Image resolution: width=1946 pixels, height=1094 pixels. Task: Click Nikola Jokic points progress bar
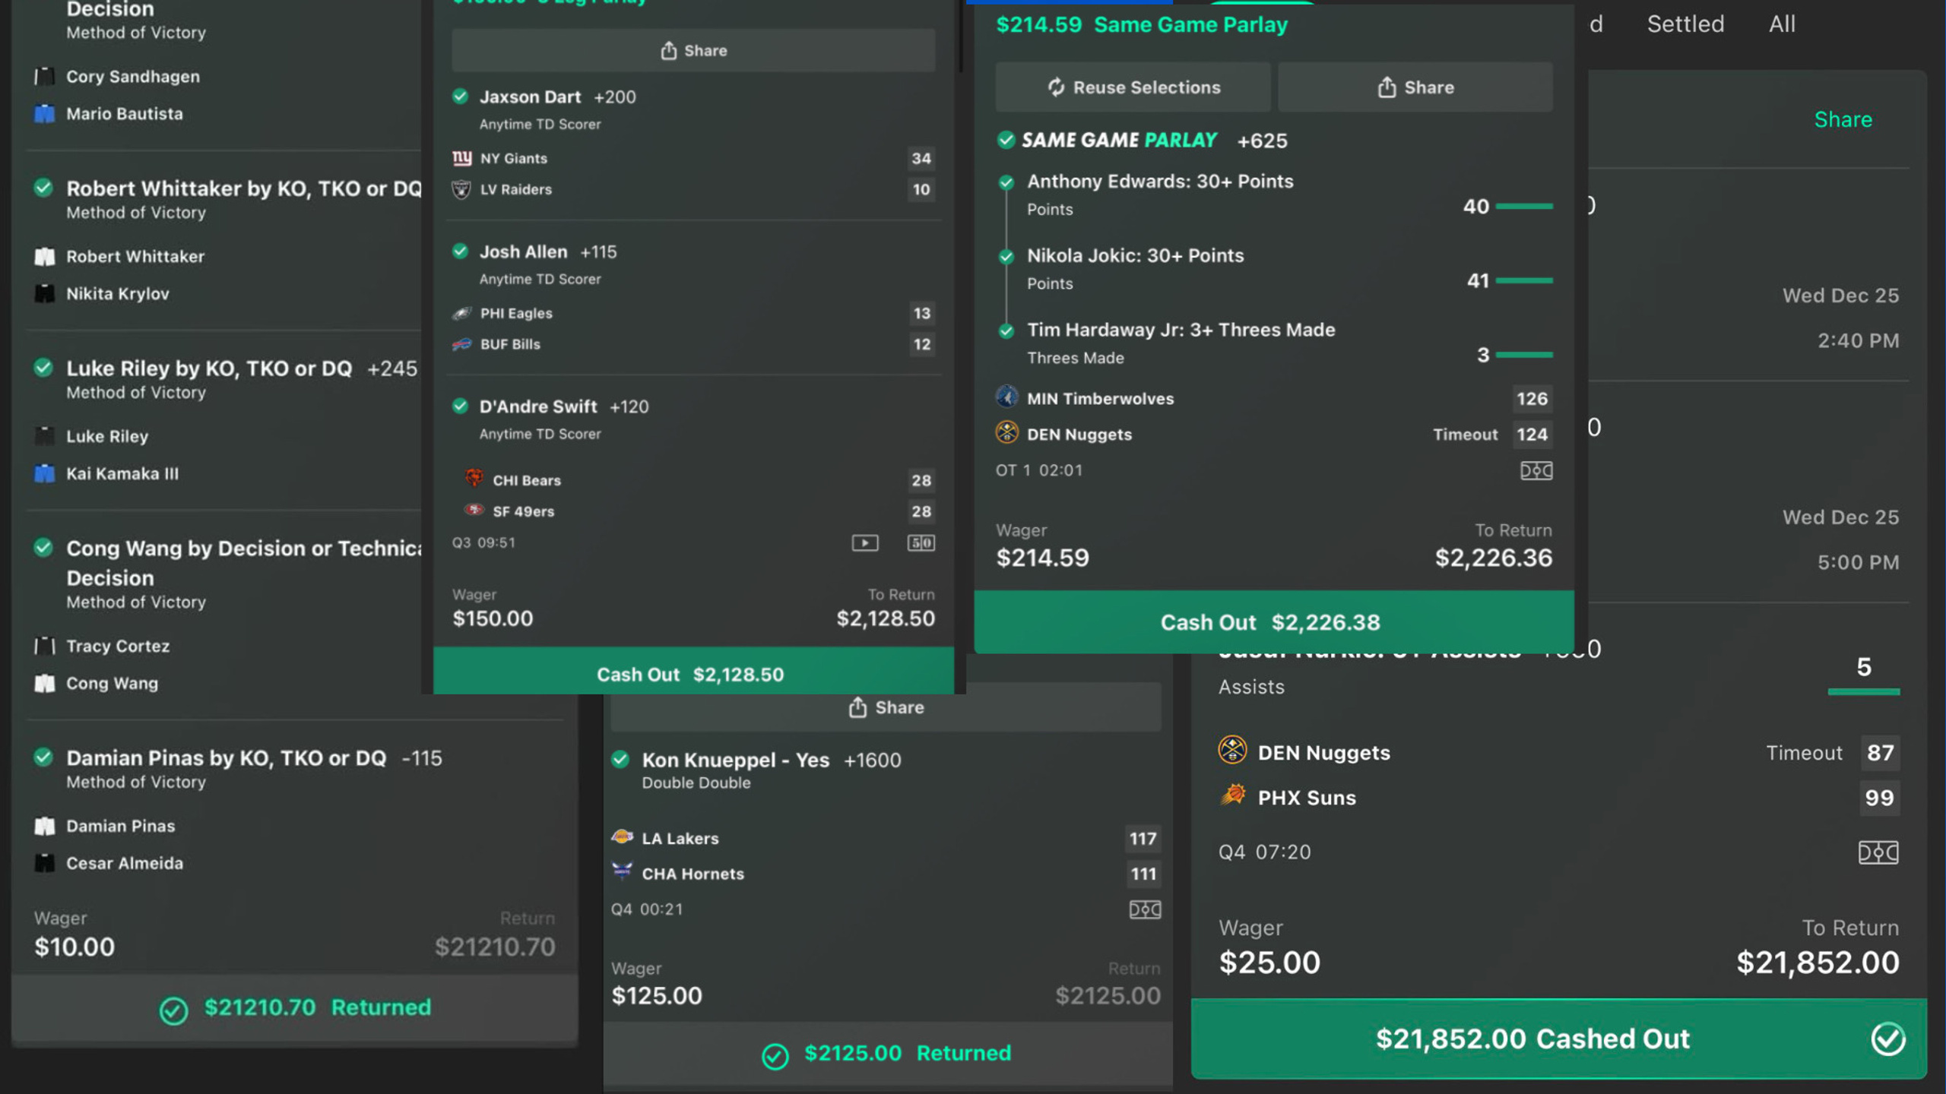tap(1523, 280)
